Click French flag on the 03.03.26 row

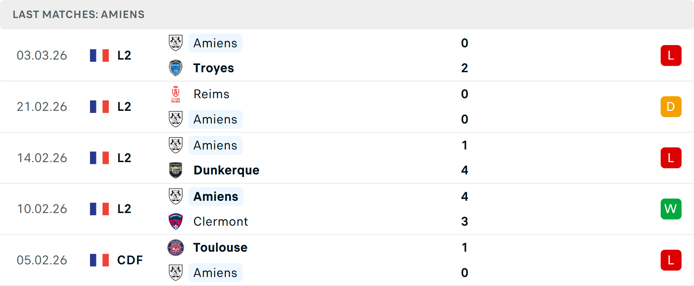point(99,55)
